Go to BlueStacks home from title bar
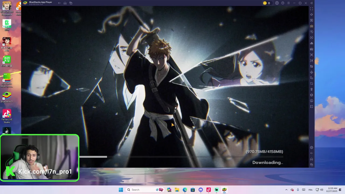Screen dimensions: 345x194 coord(65,3)
